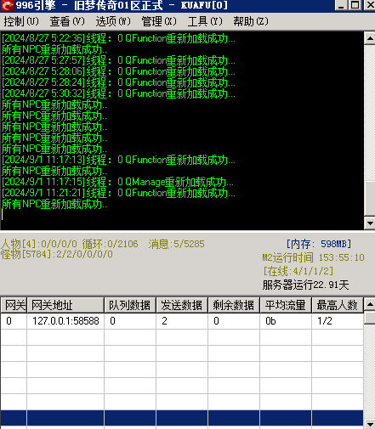Click the log panel scrollbar thumb
Image resolution: width=375 pixels, height=429 pixels.
click(370, 198)
